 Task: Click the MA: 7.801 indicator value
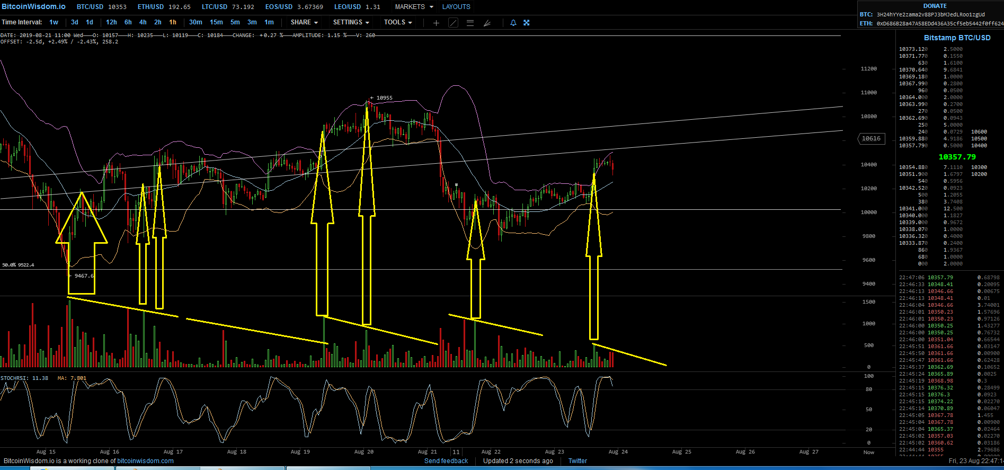72,378
